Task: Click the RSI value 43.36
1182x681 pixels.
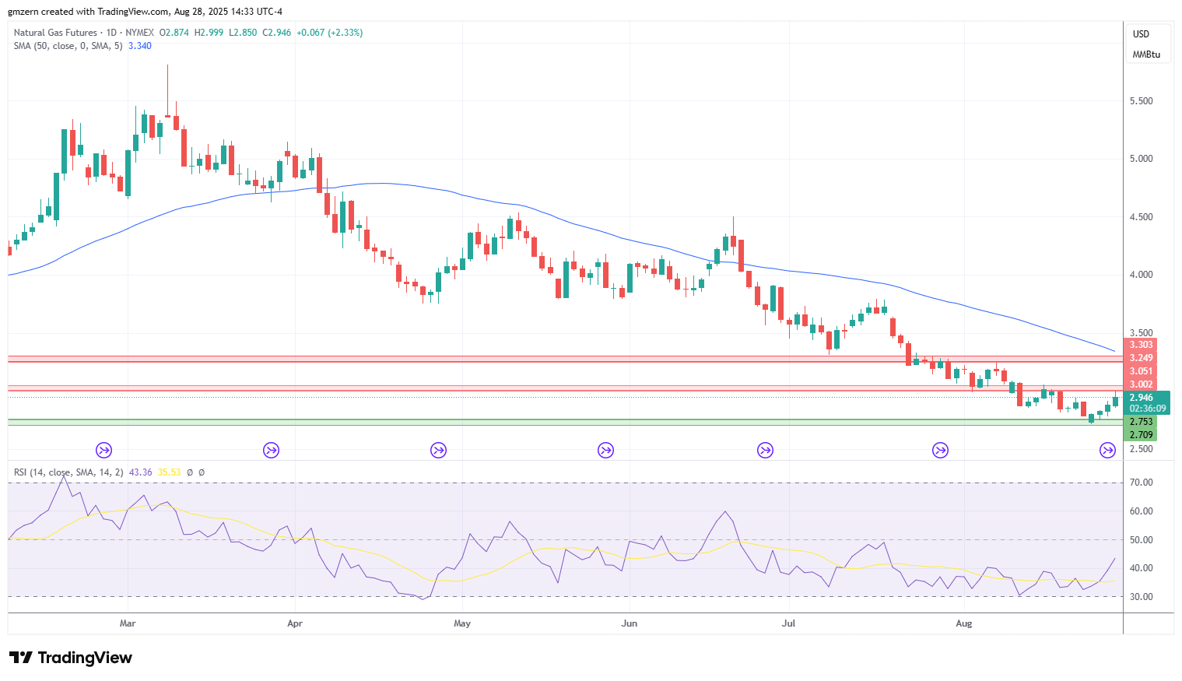Action: 141,472
